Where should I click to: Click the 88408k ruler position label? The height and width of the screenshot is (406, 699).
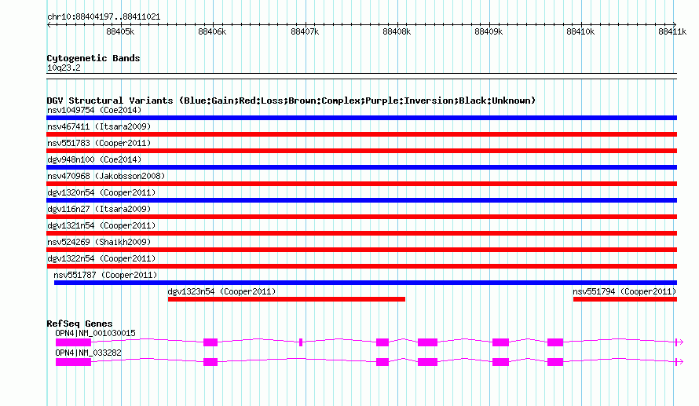[397, 31]
